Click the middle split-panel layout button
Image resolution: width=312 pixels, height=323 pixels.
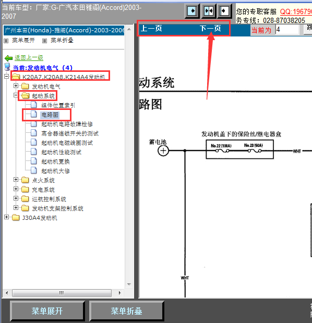click(208, 11)
